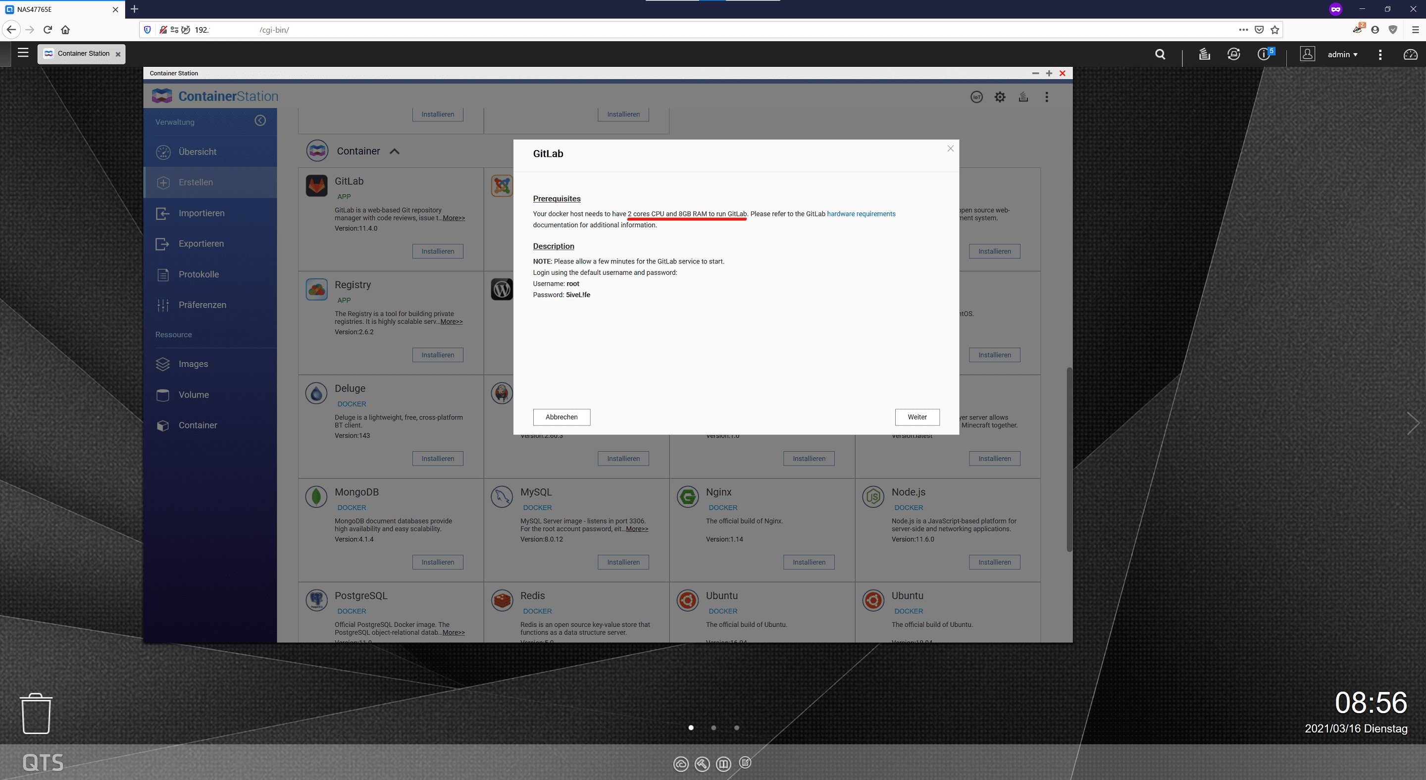The image size is (1426, 780).
Task: Click the Deluge app icon
Action: [317, 393]
